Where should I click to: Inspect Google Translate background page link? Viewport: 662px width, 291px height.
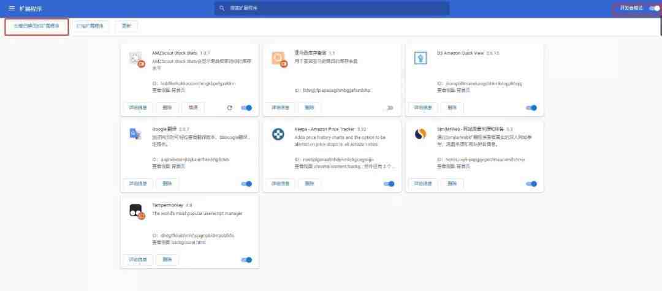(x=180, y=166)
